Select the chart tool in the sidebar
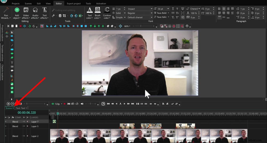Screen dimensions: 267x143 (x=12, y=76)
